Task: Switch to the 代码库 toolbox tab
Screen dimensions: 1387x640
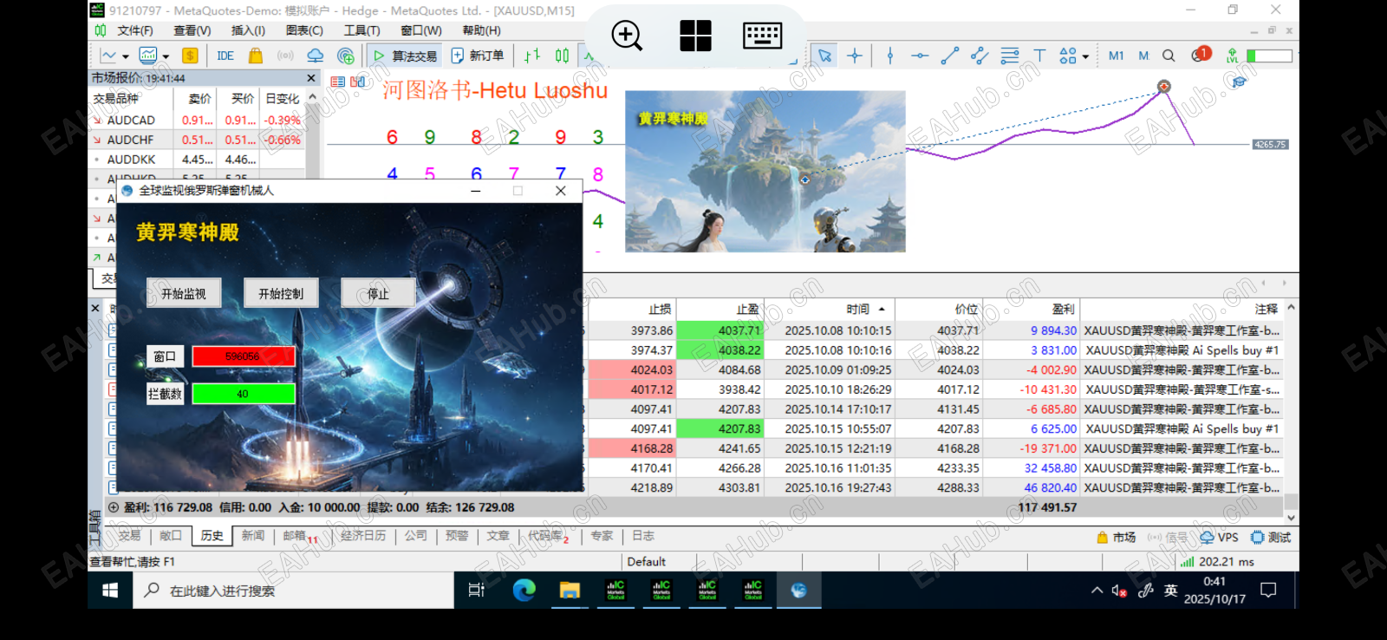Action: coord(547,536)
